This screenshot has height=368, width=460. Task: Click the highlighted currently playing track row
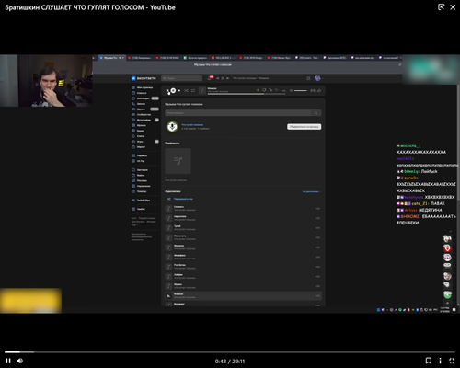243,296
